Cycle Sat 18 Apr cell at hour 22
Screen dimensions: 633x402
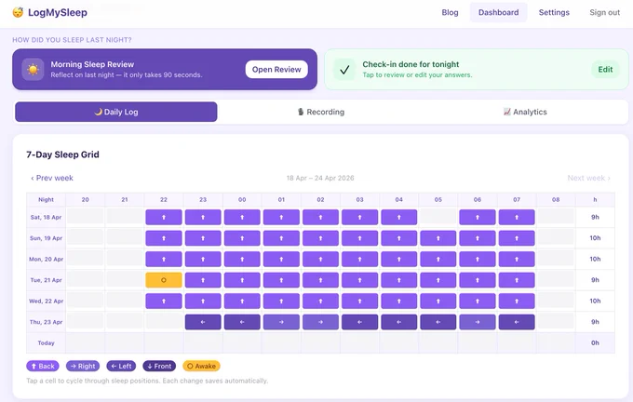point(164,217)
